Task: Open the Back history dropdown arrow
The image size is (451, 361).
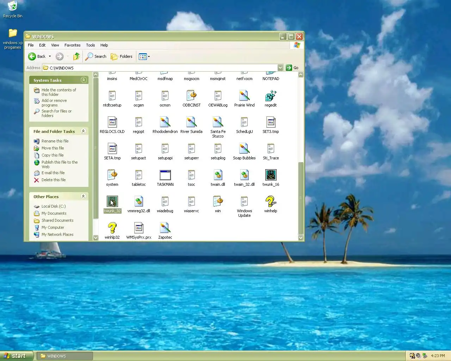Action: (x=50, y=56)
